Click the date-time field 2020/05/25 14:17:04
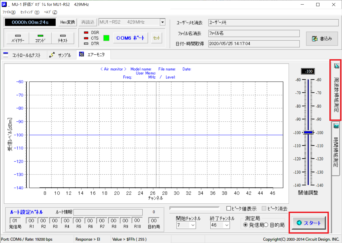342x243 pixels. [x=254, y=44]
